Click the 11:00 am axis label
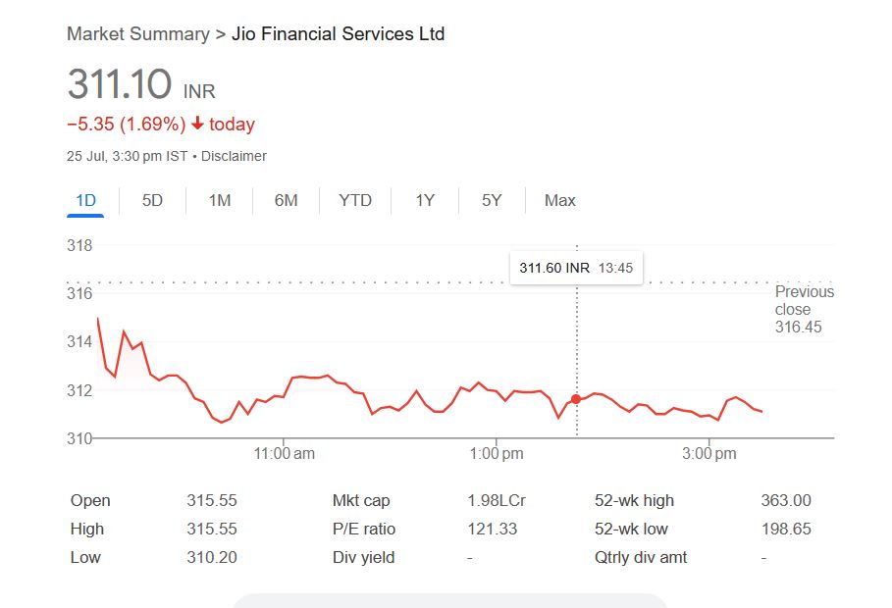 click(x=284, y=454)
